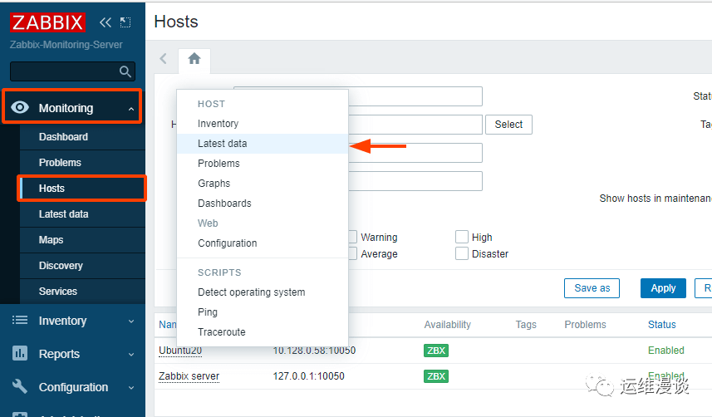This screenshot has height=417, width=712.
Task: Click ZBX badge for Ubuntu20 host
Action: (436, 351)
